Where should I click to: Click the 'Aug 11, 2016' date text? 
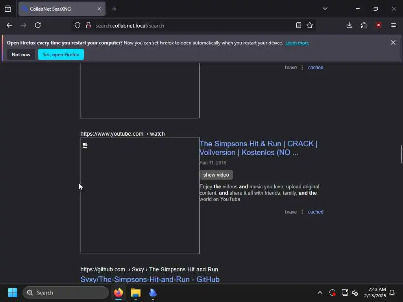point(213,163)
